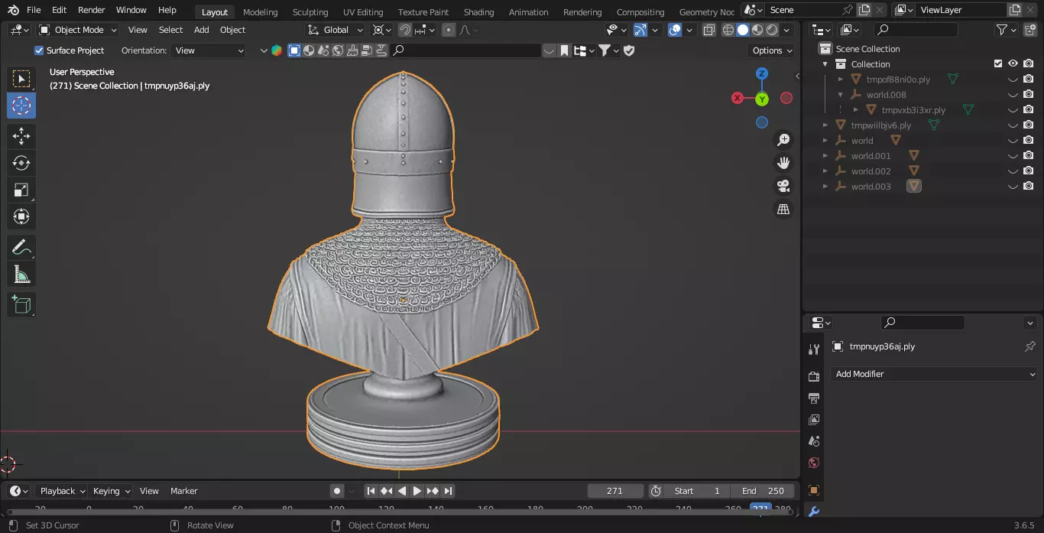Choose the Rotate tool in toolbar
The width and height of the screenshot is (1044, 533).
tap(21, 163)
